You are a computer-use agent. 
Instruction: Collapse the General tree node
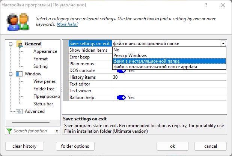[11, 44]
